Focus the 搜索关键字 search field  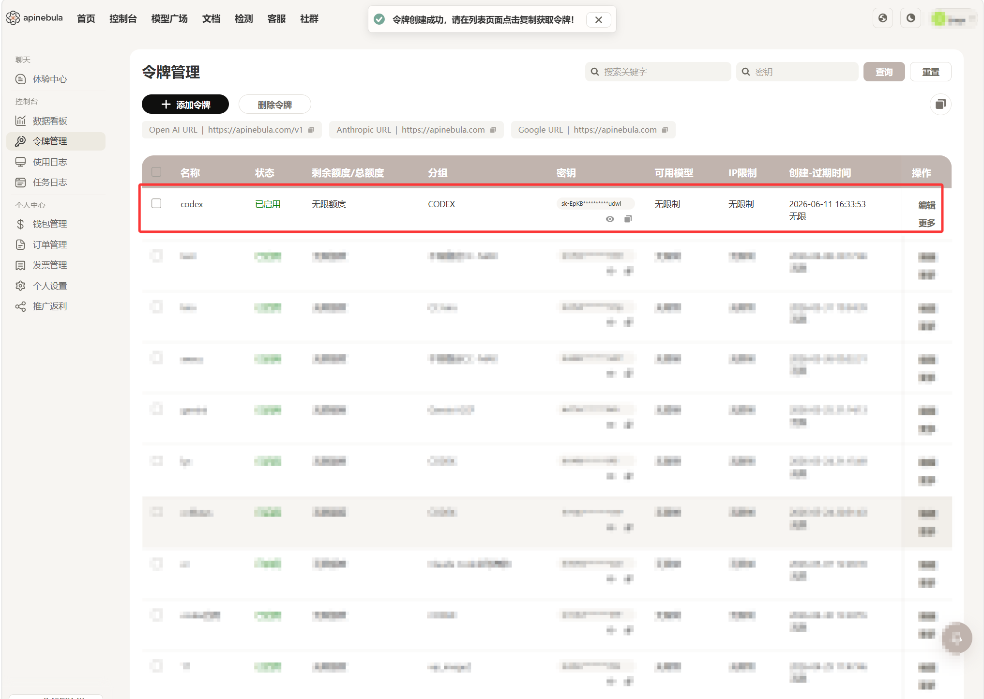point(658,72)
